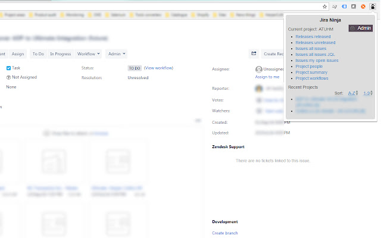Open Issues:all issues JQL link

point(315,54)
